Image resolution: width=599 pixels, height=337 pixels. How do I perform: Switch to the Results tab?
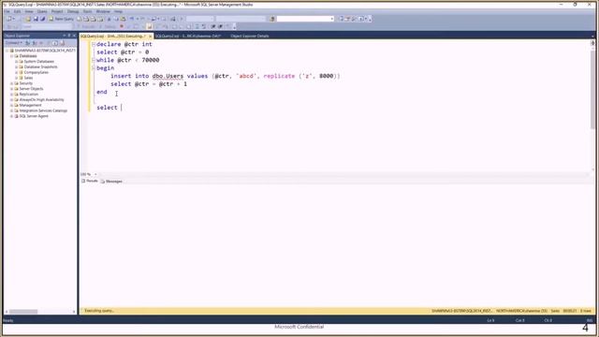tap(90, 181)
